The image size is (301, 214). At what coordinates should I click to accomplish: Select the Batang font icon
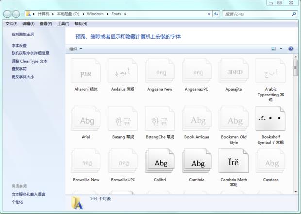click(123, 118)
